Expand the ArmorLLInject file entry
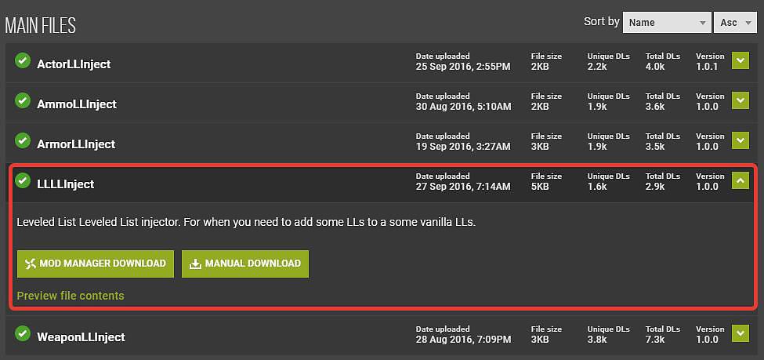This screenshot has width=764, height=360. click(x=740, y=141)
